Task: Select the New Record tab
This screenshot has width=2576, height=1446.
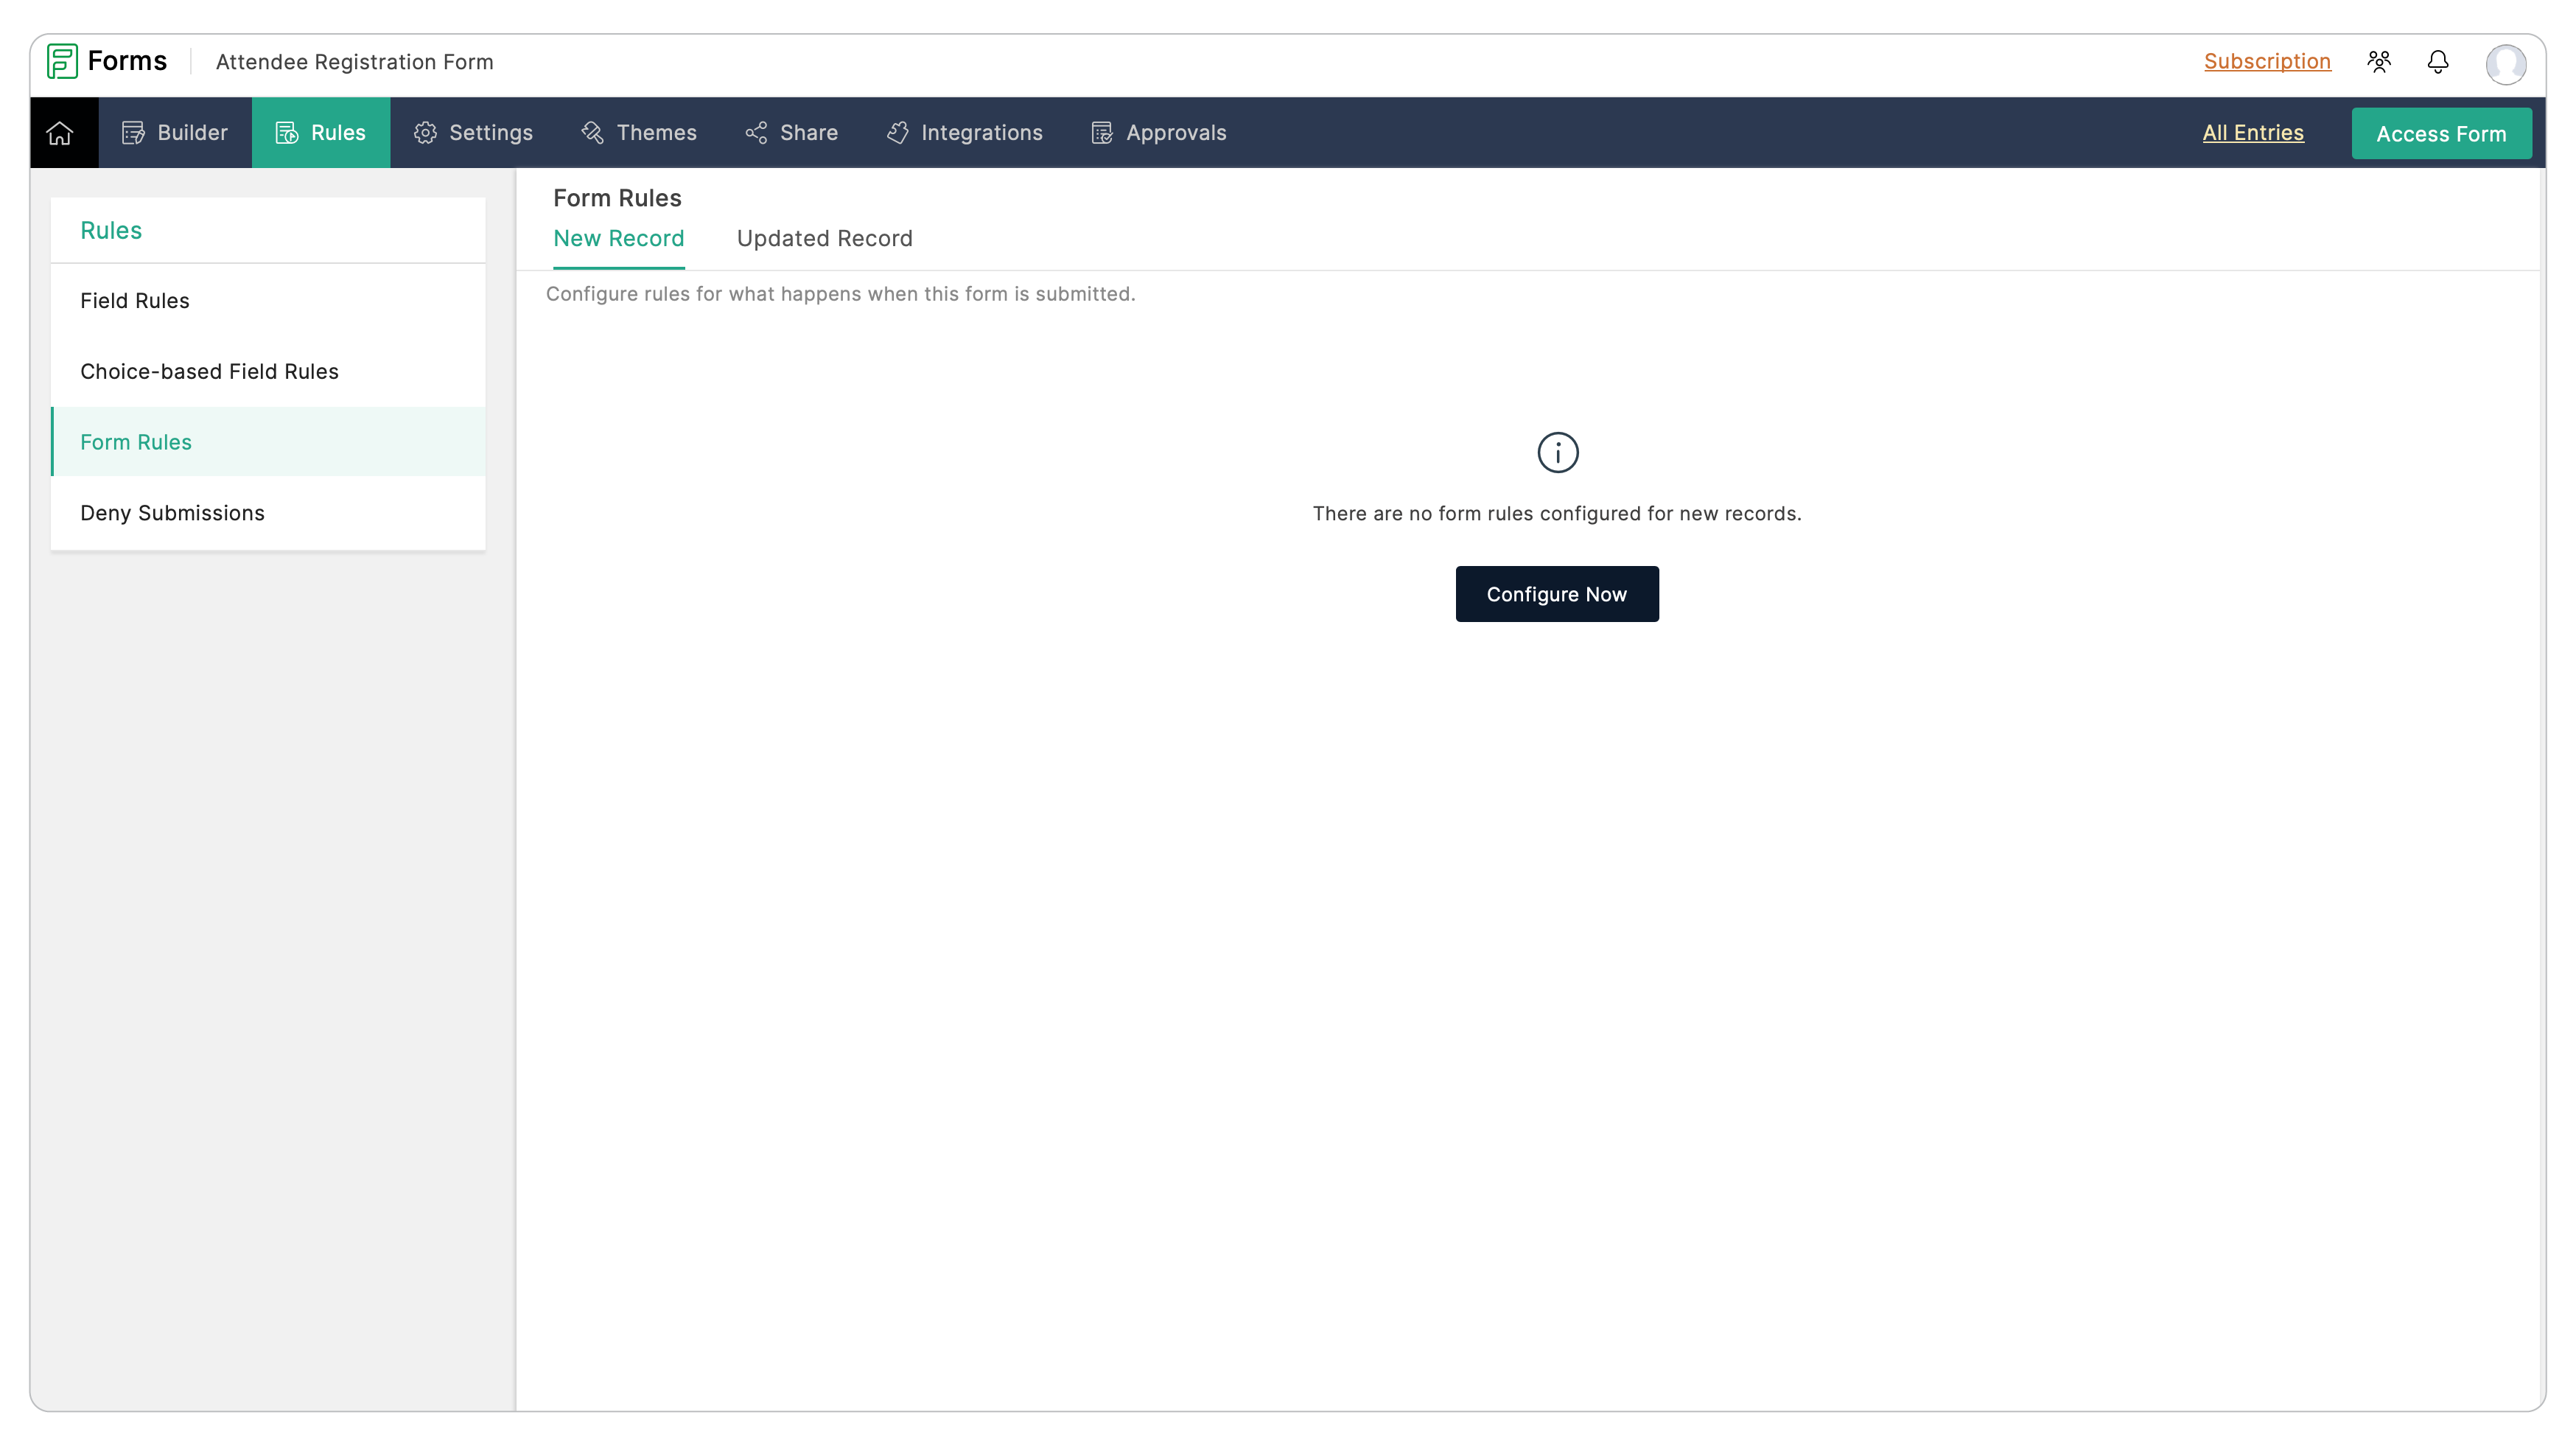Action: [619, 237]
